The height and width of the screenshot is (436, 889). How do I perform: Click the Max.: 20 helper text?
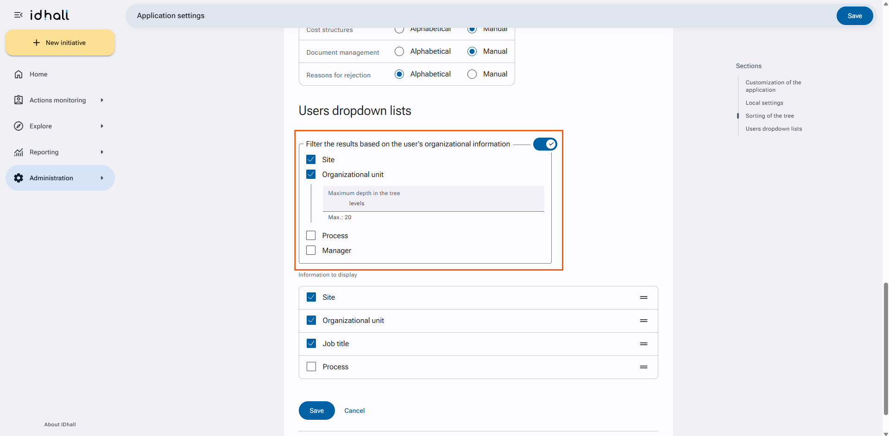[340, 217]
